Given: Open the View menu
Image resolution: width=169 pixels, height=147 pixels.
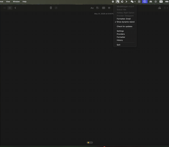Looking at the screenshot, I should tap(8, 2).
